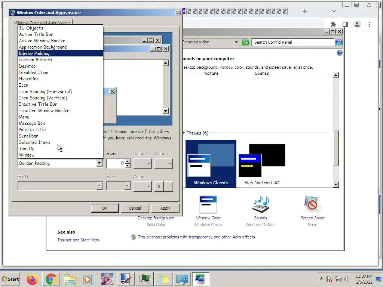The height and width of the screenshot is (287, 383).
Task: Click the Personalization window taskbar icon
Action: click(x=200, y=279)
